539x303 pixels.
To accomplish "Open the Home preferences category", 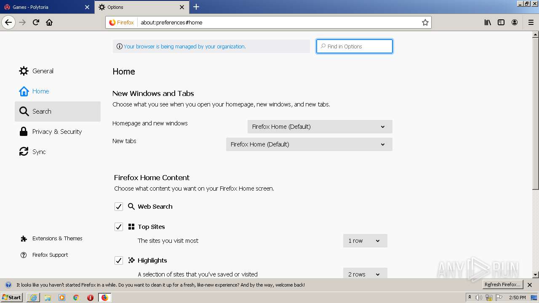I will pyautogui.click(x=58, y=91).
